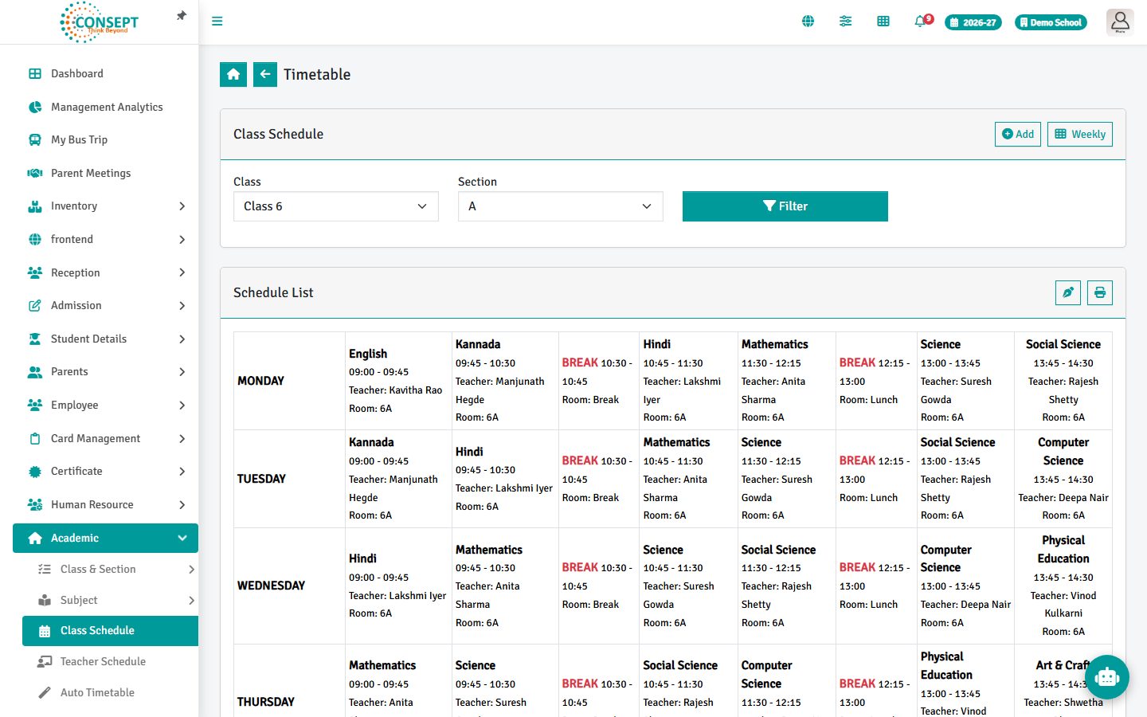Print the schedule using the printer icon
This screenshot has height=717, width=1147.
coord(1100,292)
